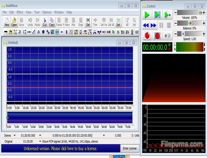Click the Enter License button
207x158 pixels.
pyautogui.click(x=129, y=148)
